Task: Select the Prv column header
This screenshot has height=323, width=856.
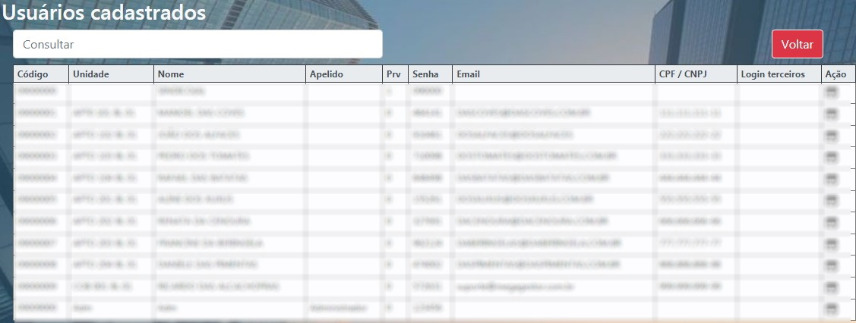Action: coord(394,74)
